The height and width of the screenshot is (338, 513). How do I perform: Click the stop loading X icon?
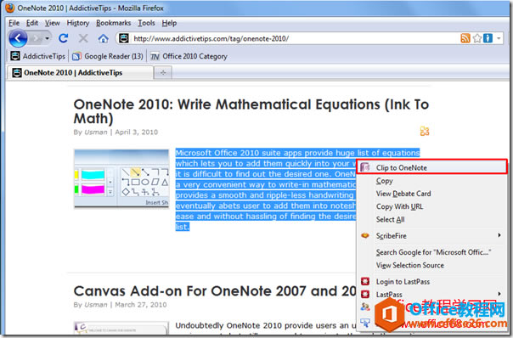(x=83, y=38)
